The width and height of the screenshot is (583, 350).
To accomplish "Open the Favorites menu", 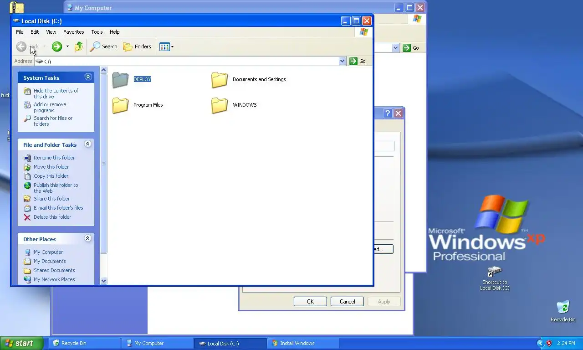I will pyautogui.click(x=74, y=32).
